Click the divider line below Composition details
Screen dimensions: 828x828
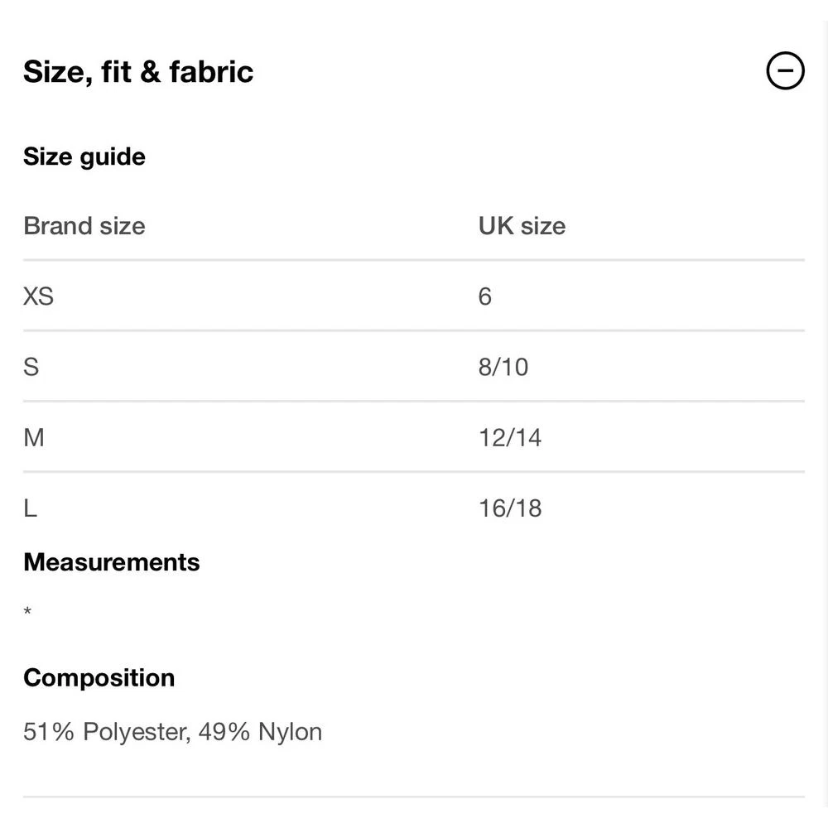(414, 797)
